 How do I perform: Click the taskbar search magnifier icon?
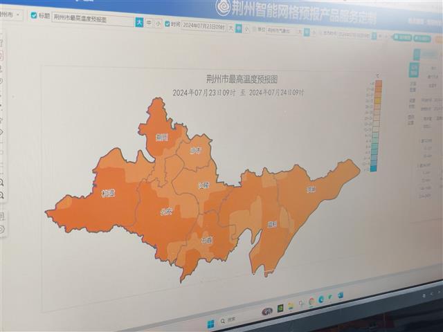click(223, 321)
